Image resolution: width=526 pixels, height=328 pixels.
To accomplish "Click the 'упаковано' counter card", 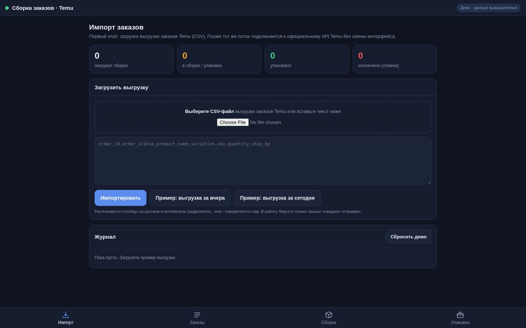I will (307, 59).
